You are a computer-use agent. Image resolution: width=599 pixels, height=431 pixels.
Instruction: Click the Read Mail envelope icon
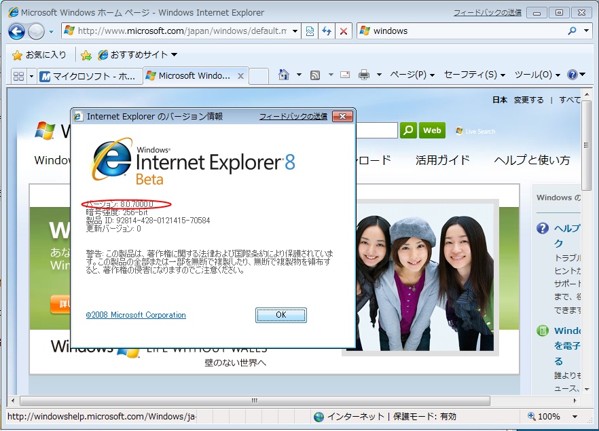pyautogui.click(x=345, y=75)
